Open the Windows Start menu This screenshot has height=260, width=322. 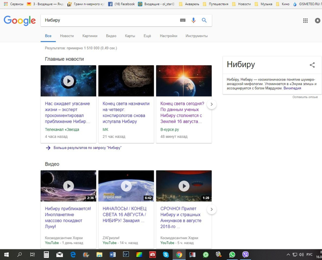pyautogui.click(x=6, y=254)
